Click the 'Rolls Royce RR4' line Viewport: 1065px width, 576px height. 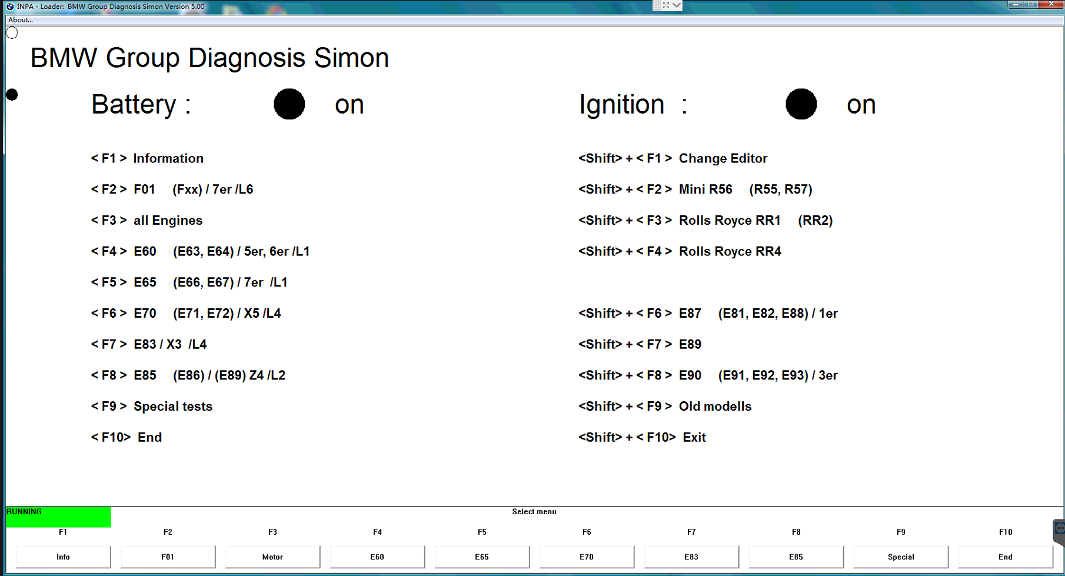[680, 251]
